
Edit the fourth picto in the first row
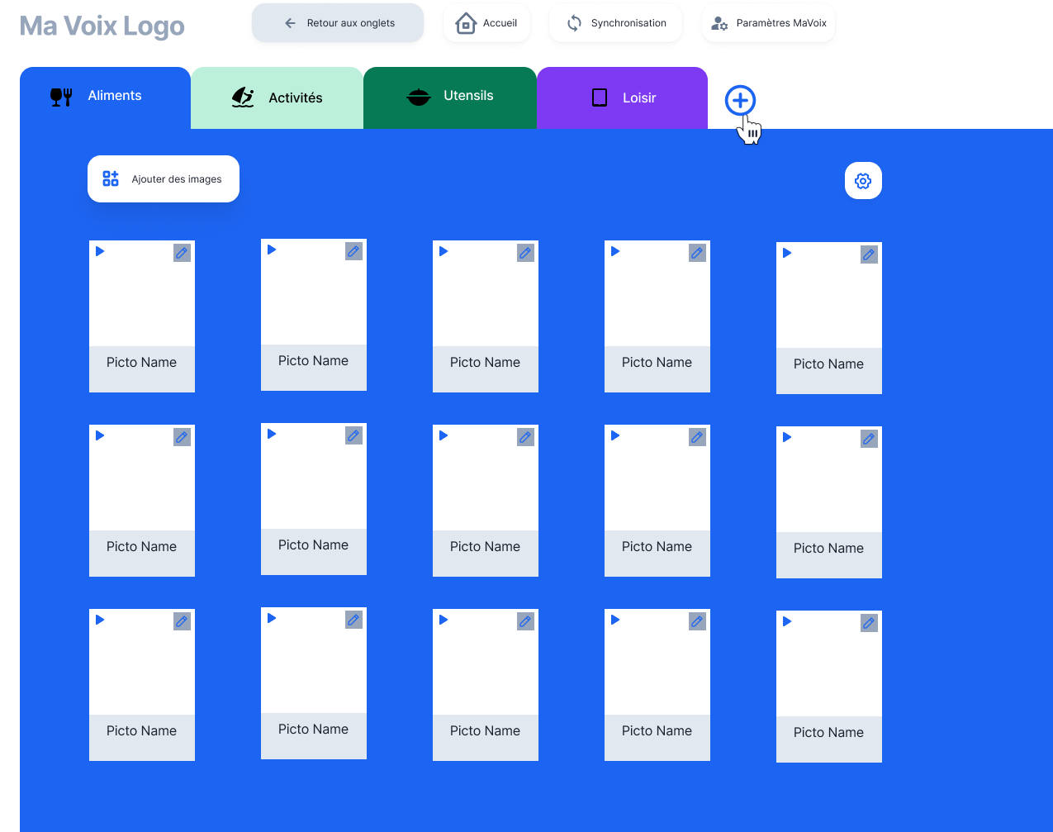(698, 253)
